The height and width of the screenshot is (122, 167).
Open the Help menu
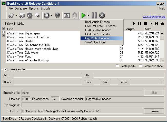pyautogui.click(x=162, y=8)
